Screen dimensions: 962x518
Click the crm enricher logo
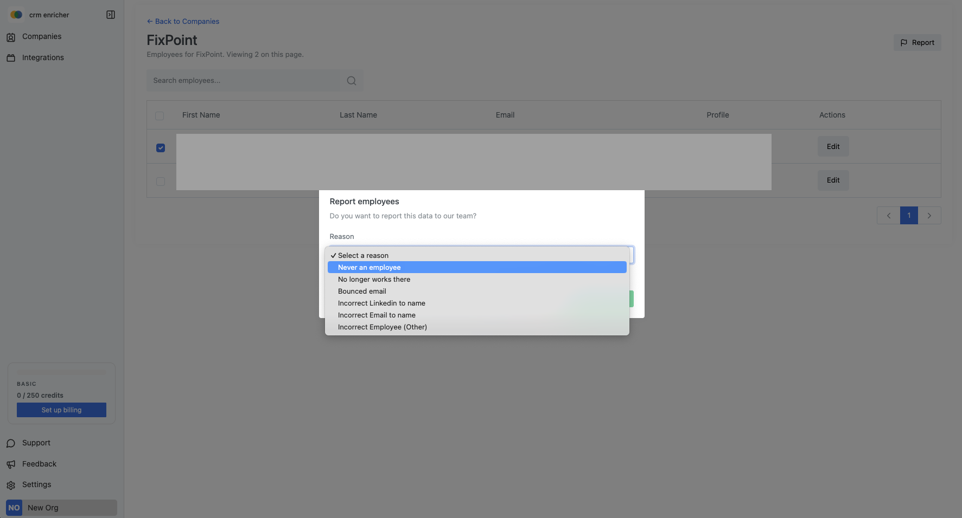[16, 15]
